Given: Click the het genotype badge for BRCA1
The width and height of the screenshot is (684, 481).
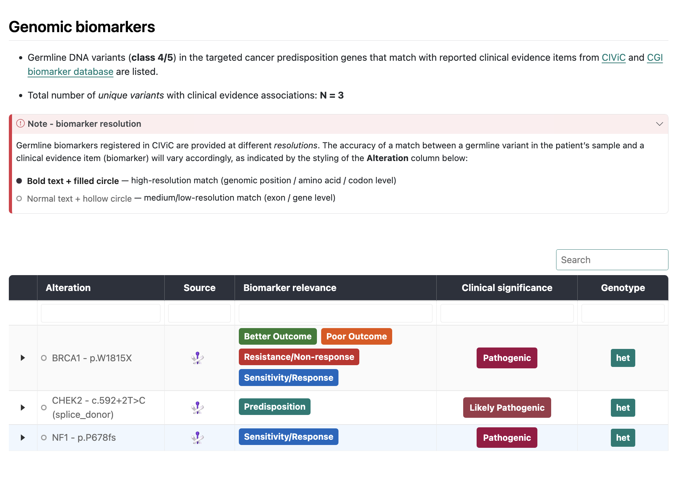Looking at the screenshot, I should pos(623,358).
